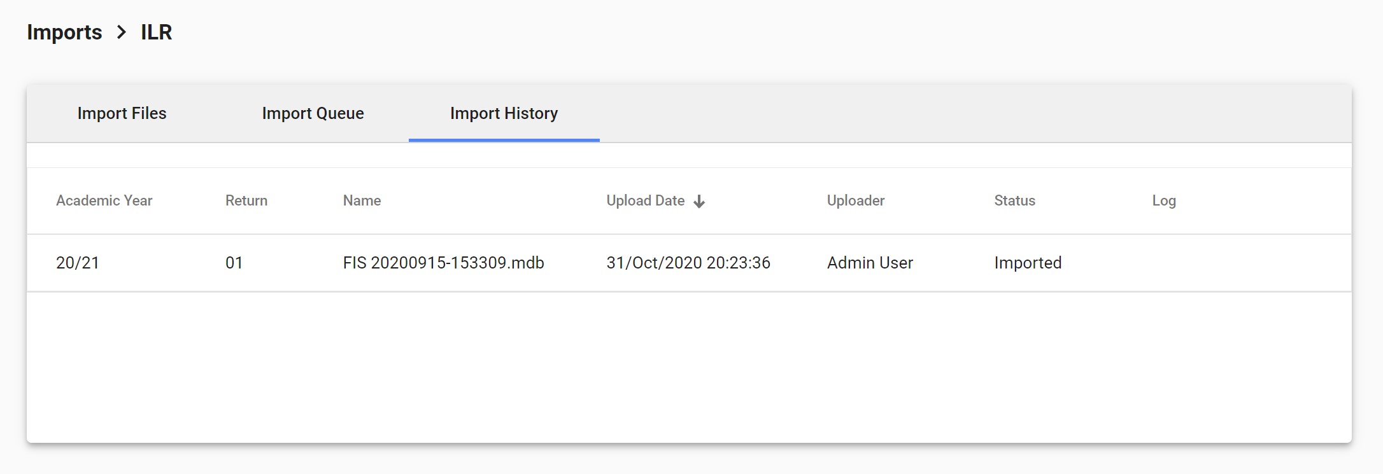Click the Name column header
The width and height of the screenshot is (1383, 474).
pos(362,200)
